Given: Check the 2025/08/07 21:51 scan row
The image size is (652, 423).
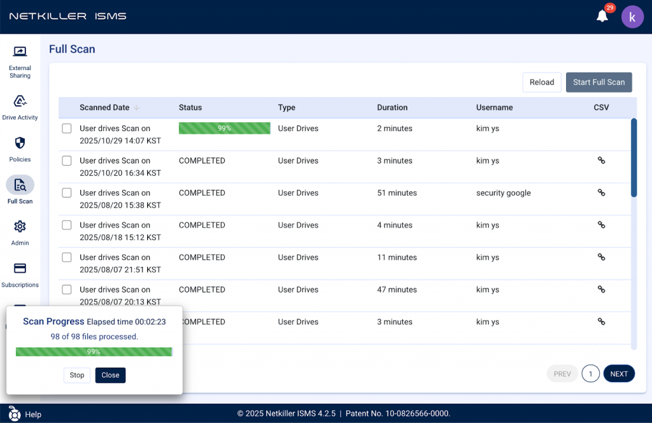Looking at the screenshot, I should 67,257.
